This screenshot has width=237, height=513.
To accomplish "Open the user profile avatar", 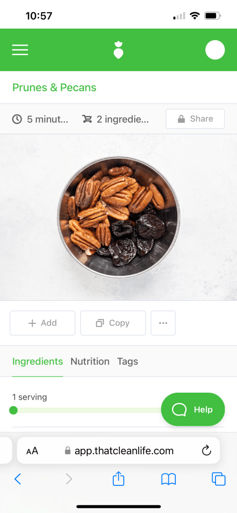I will click(215, 50).
